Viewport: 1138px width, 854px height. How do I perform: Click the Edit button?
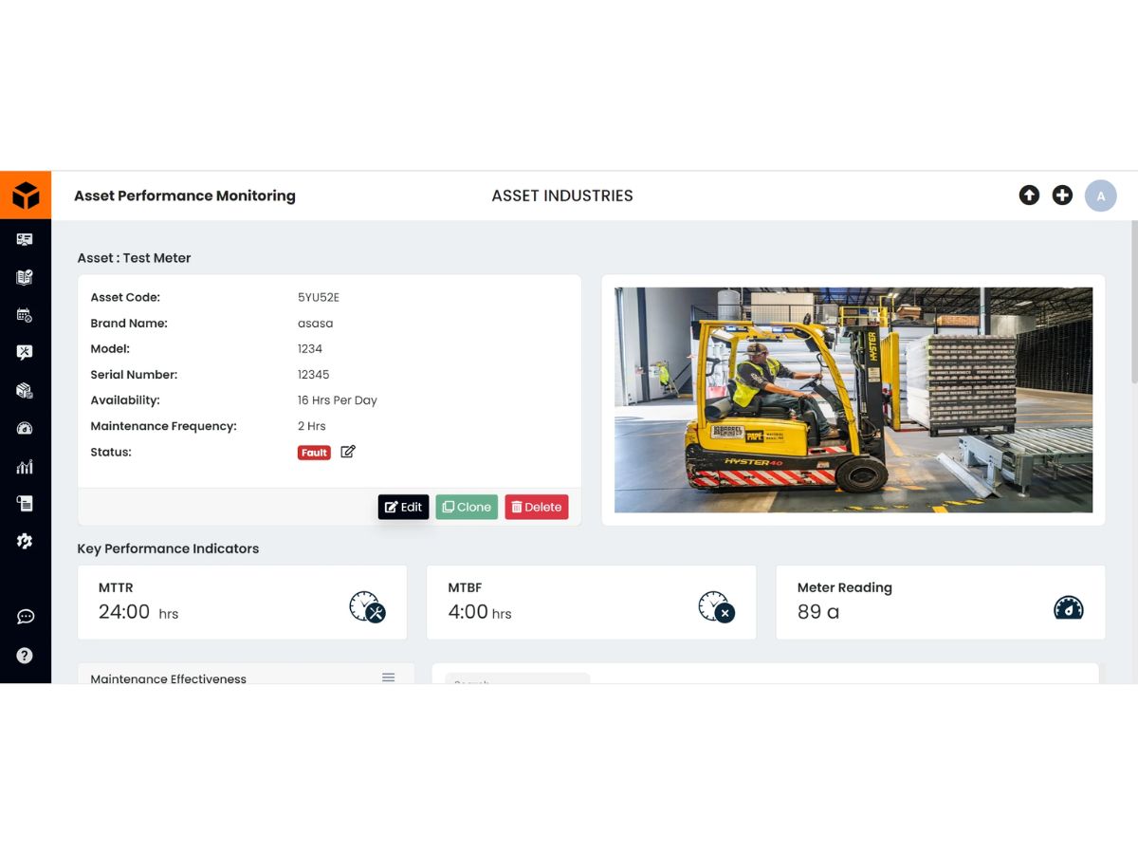tap(404, 507)
